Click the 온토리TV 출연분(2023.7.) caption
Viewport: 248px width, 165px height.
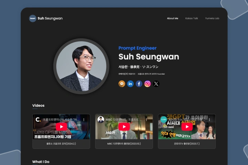click(187, 144)
